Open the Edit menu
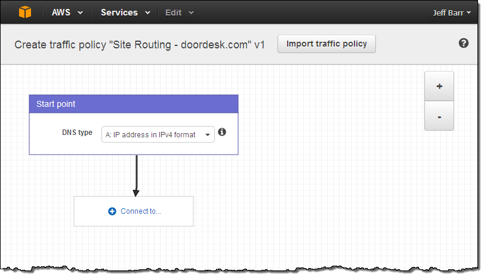484x277 pixels. (173, 12)
